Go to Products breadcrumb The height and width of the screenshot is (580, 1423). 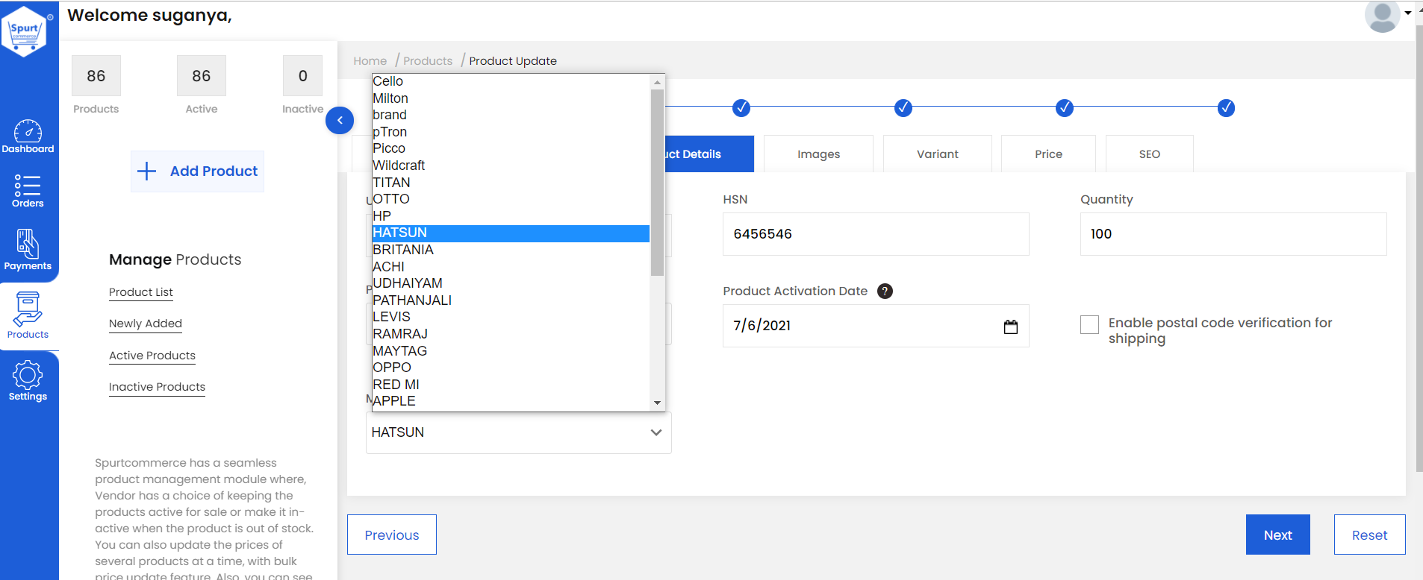428,61
